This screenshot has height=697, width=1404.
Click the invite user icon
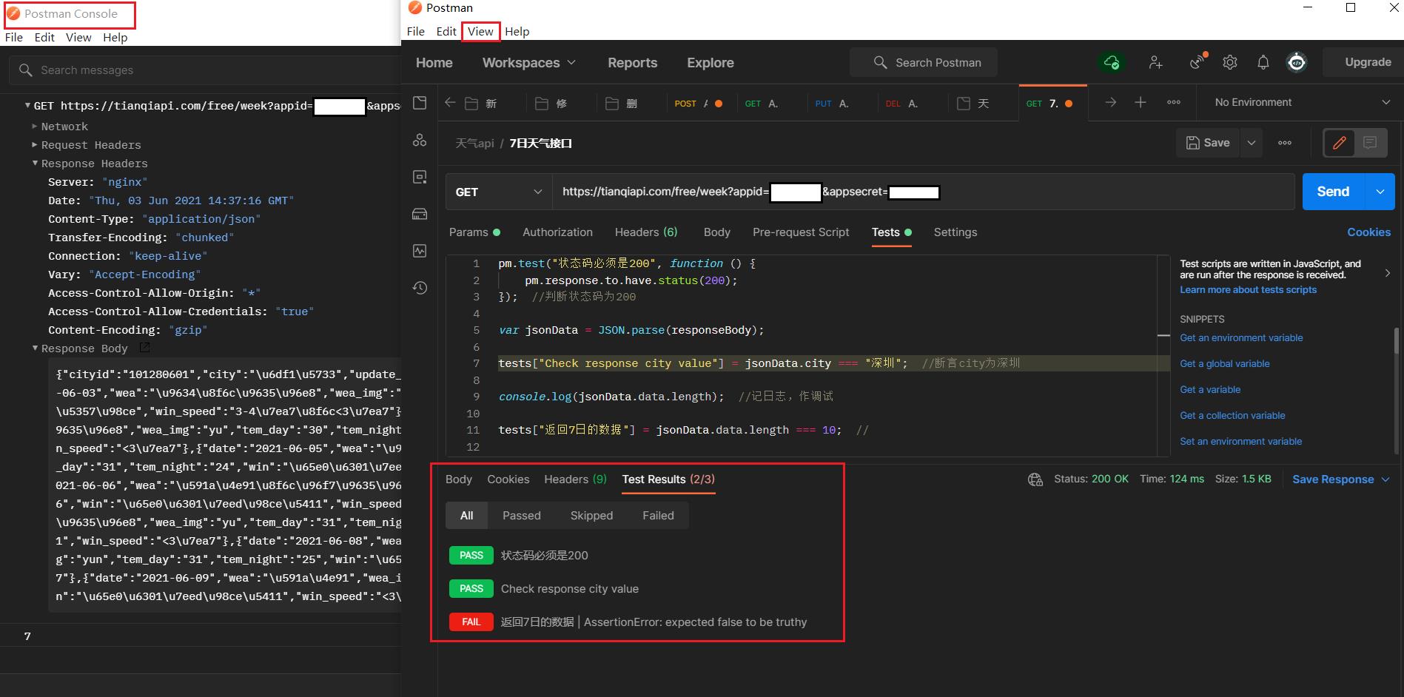click(x=1155, y=62)
